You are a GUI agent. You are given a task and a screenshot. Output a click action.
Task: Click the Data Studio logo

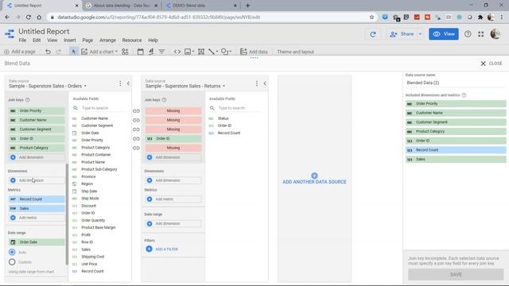point(10,33)
